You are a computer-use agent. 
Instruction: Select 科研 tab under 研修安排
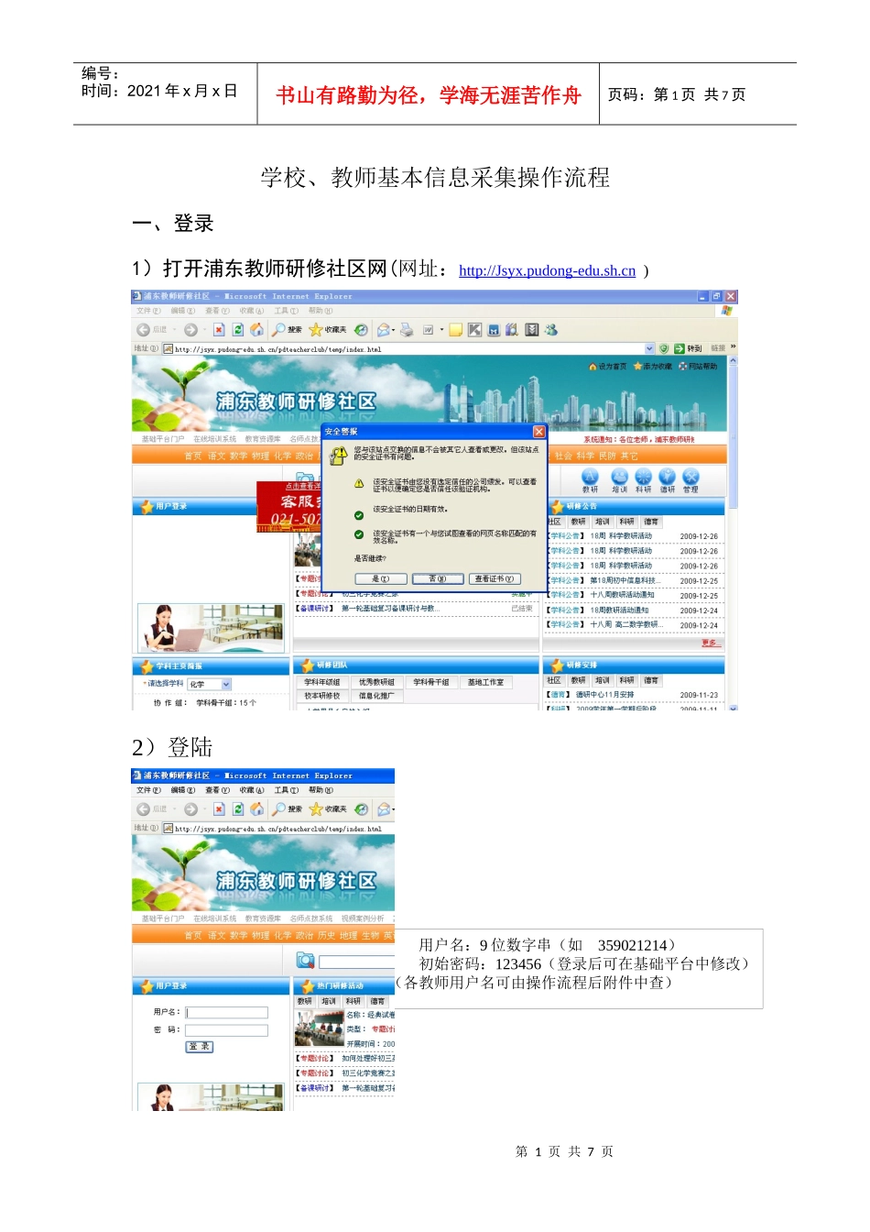(x=626, y=681)
